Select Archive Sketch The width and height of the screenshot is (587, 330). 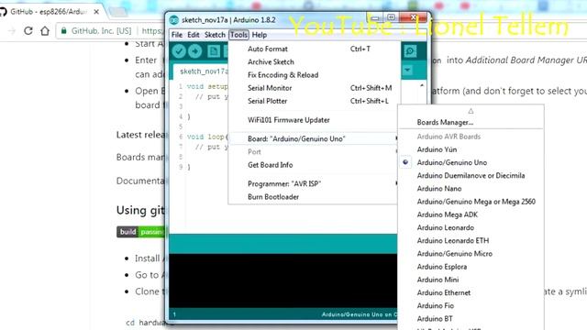pyautogui.click(x=313, y=61)
